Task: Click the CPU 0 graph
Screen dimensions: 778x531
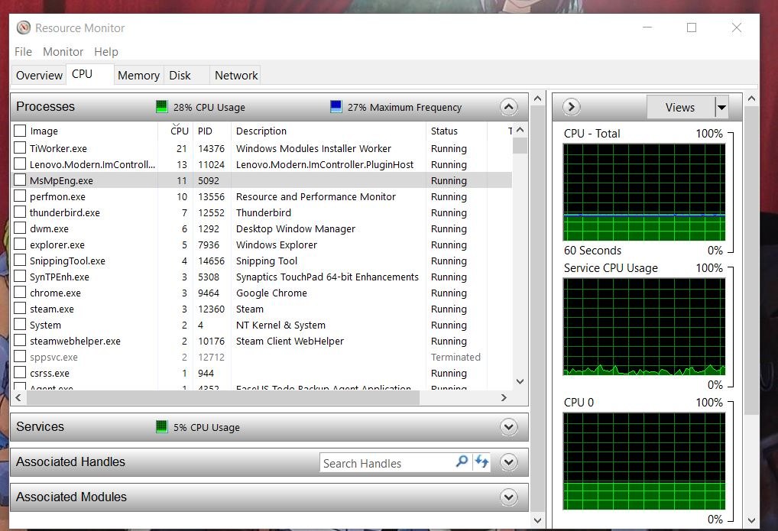Action: pyautogui.click(x=644, y=461)
